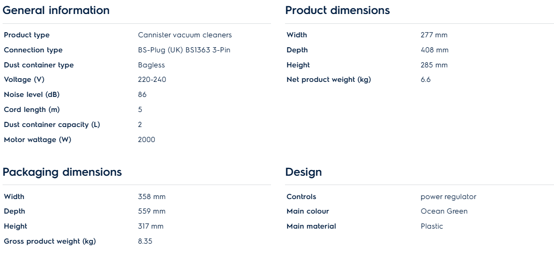Select the Bagless dust container value
Screen dimensions: 554x254
pyautogui.click(x=152, y=65)
